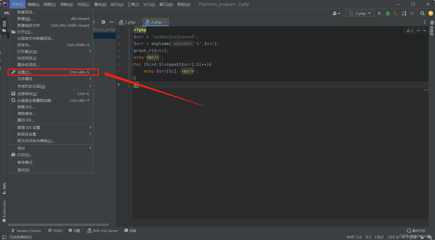Expand 文件属性 submenu
Viewport: 435px width, 240px height.
click(x=51, y=79)
